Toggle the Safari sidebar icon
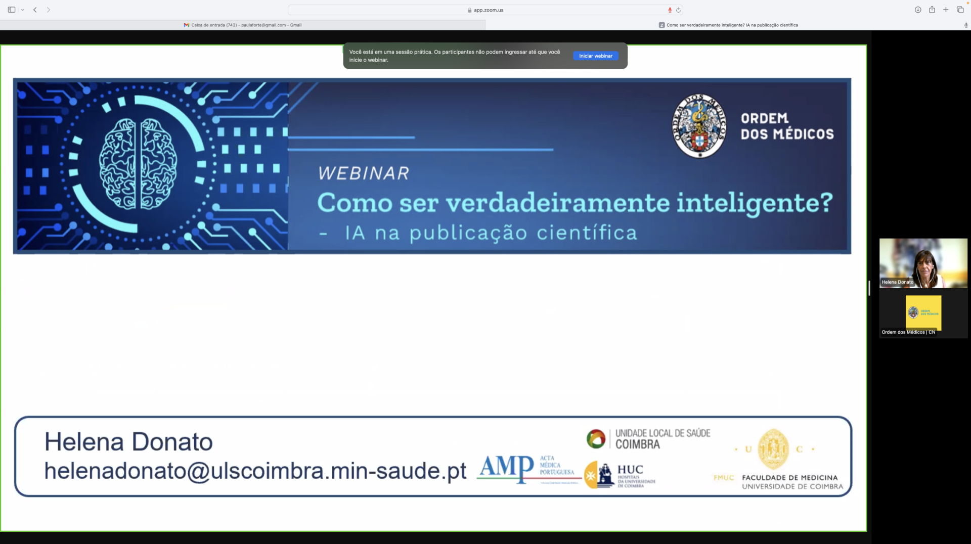This screenshot has height=544, width=971. [x=12, y=10]
